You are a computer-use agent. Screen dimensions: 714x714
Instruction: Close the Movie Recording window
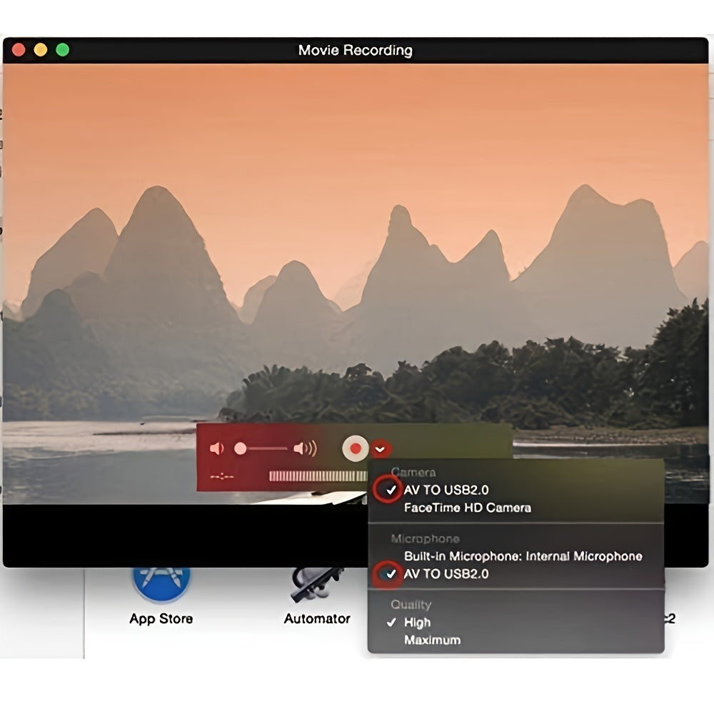click(x=19, y=50)
